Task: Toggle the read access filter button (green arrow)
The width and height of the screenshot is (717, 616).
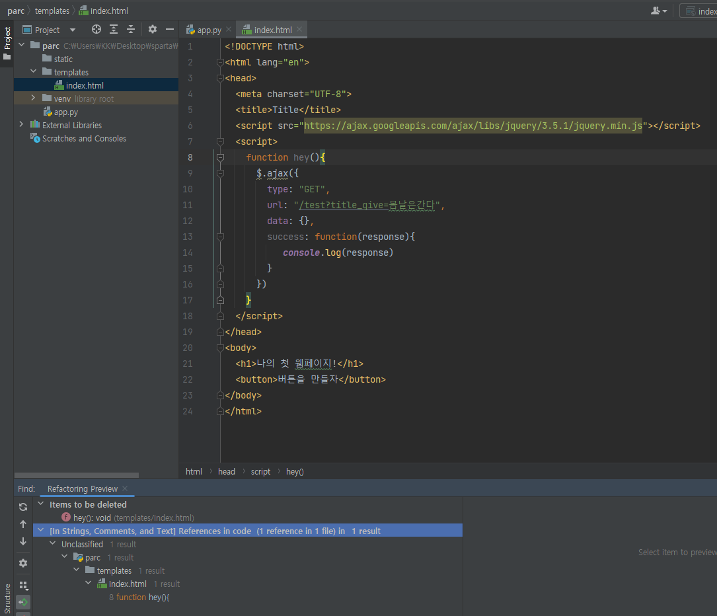Action: 23,602
